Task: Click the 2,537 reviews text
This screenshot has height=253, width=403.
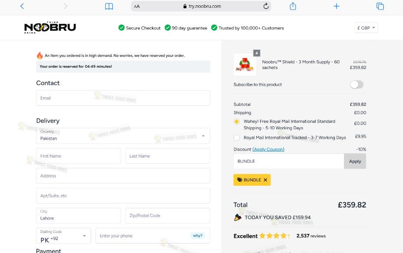Action: click(x=311, y=236)
